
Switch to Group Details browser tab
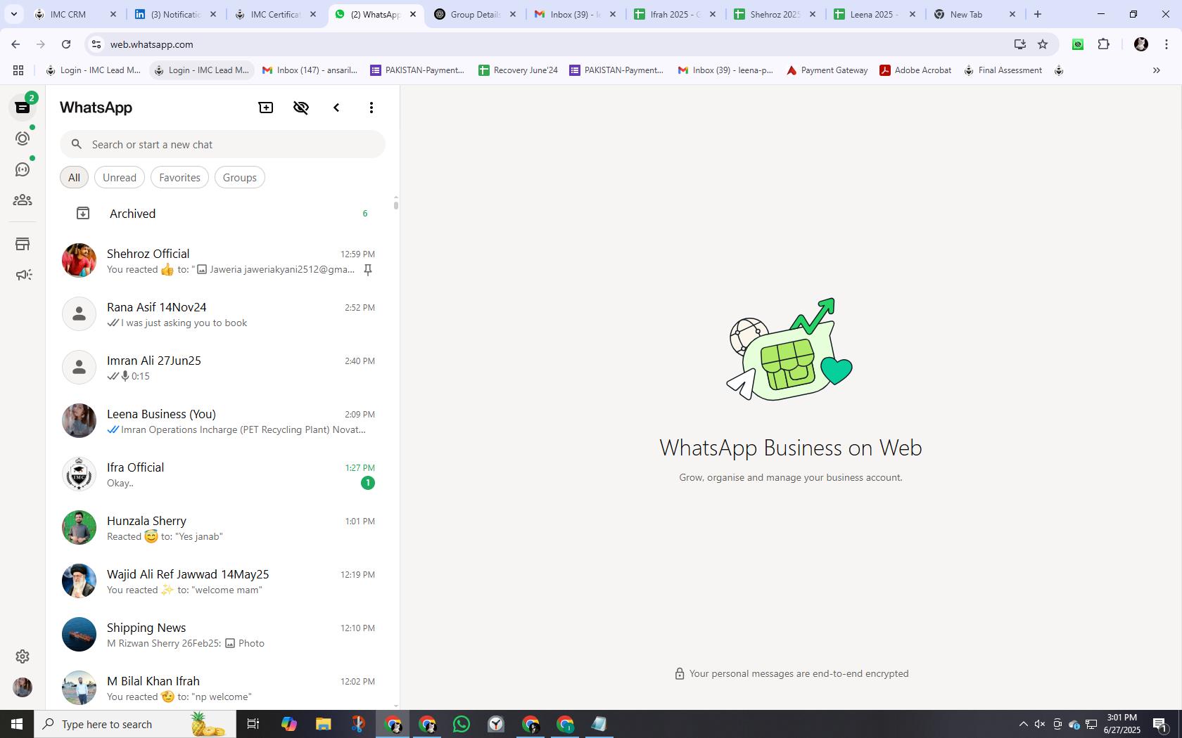tap(476, 14)
